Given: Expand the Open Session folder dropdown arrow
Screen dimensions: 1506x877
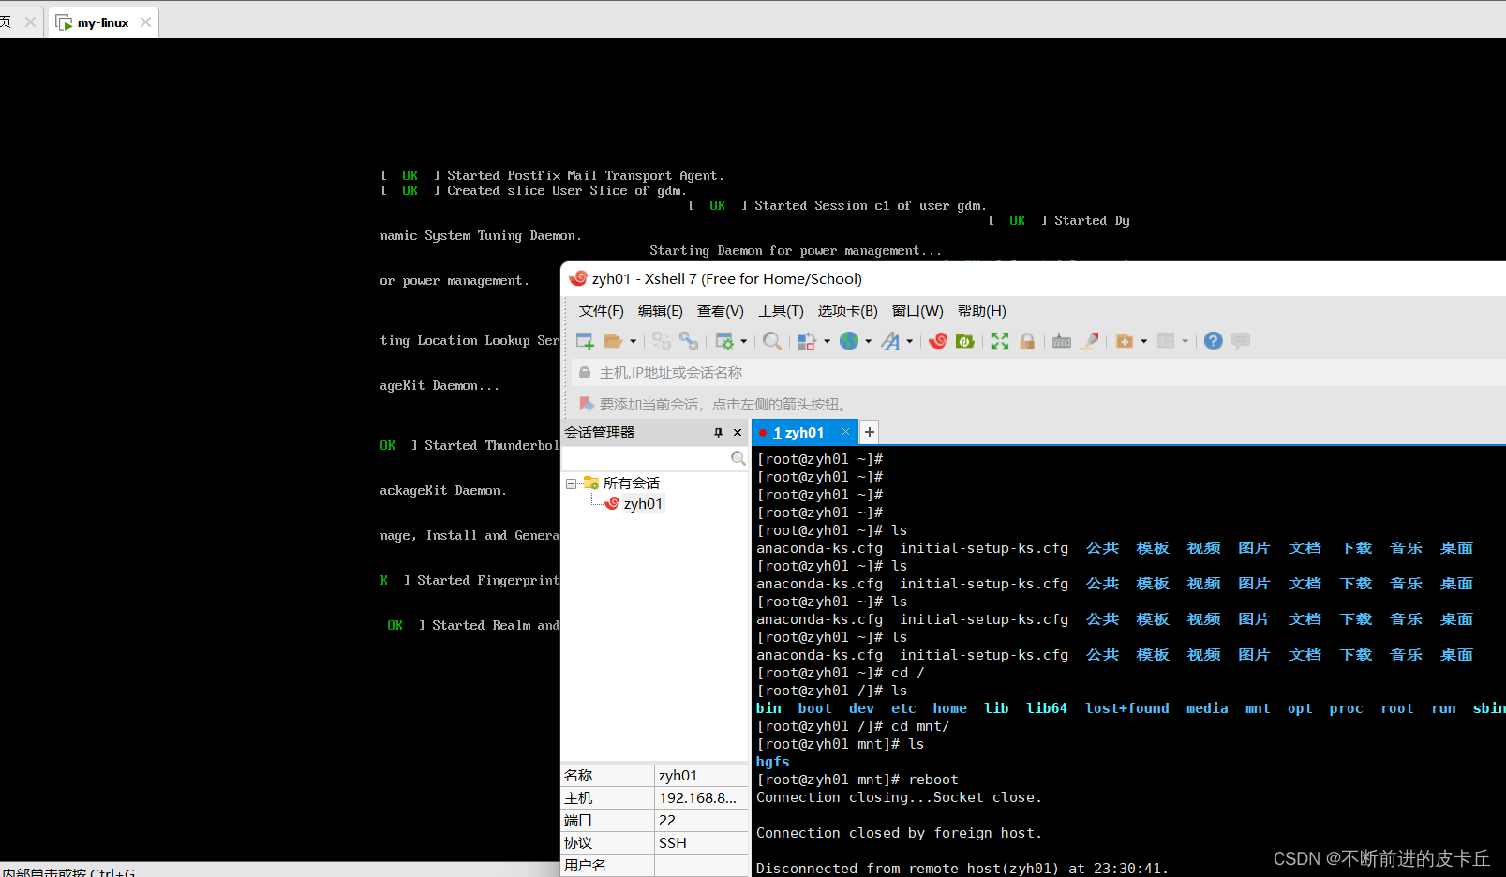Looking at the screenshot, I should click(633, 341).
